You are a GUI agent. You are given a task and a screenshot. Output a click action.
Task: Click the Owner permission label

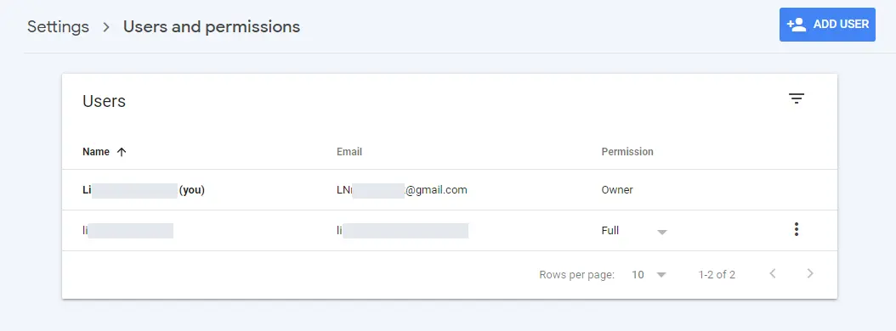coord(617,190)
